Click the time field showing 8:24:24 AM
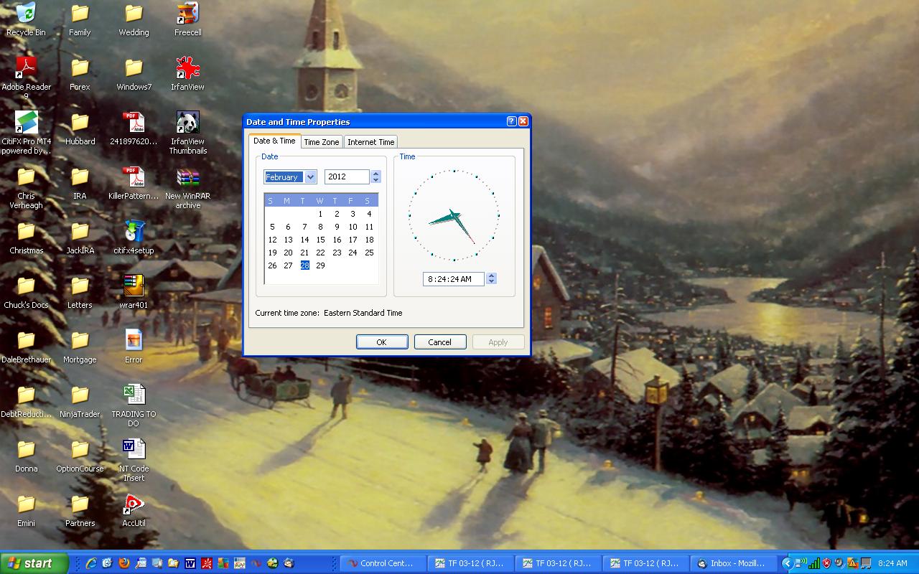Viewport: 919px width, 574px height. tap(454, 279)
